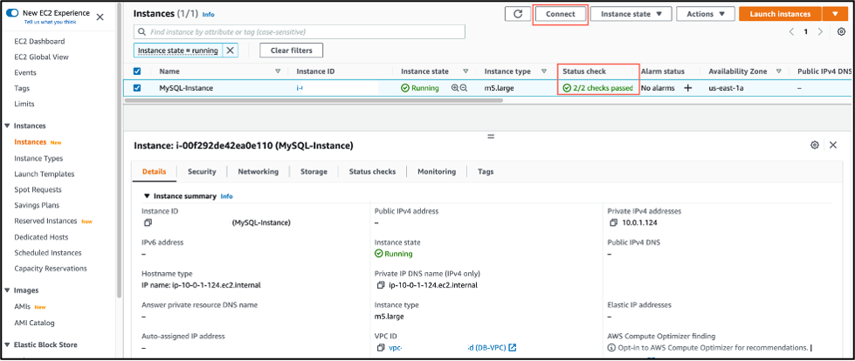855x361 pixels.
Task: Open the Instance state dropdown button
Action: click(631, 14)
